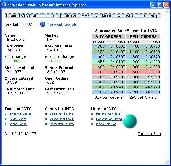Viewport: 171px width, 166px height.
Task: Click the bullet icon beside BookViewer (java)
Action: click(92, 119)
